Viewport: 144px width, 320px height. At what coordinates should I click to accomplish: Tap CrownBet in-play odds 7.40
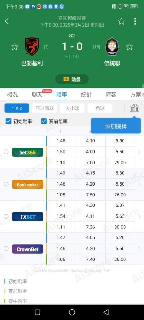click(91, 260)
